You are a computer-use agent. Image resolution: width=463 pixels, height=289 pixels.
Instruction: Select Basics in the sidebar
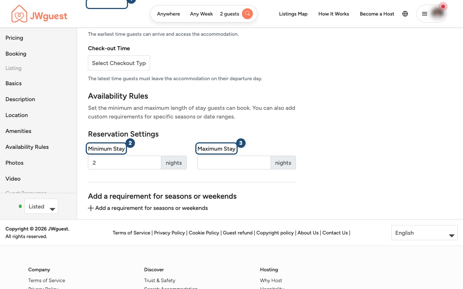click(13, 83)
